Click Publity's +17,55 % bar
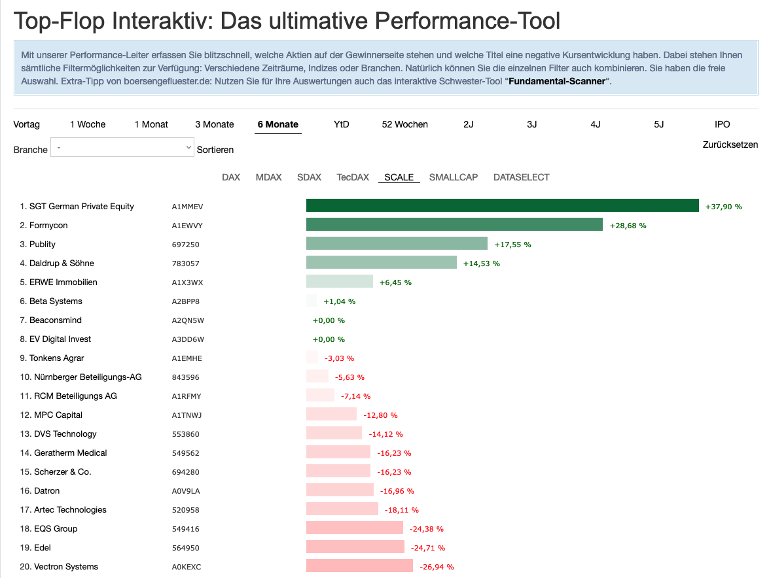Viewport: 769px width, 578px height. [x=397, y=243]
